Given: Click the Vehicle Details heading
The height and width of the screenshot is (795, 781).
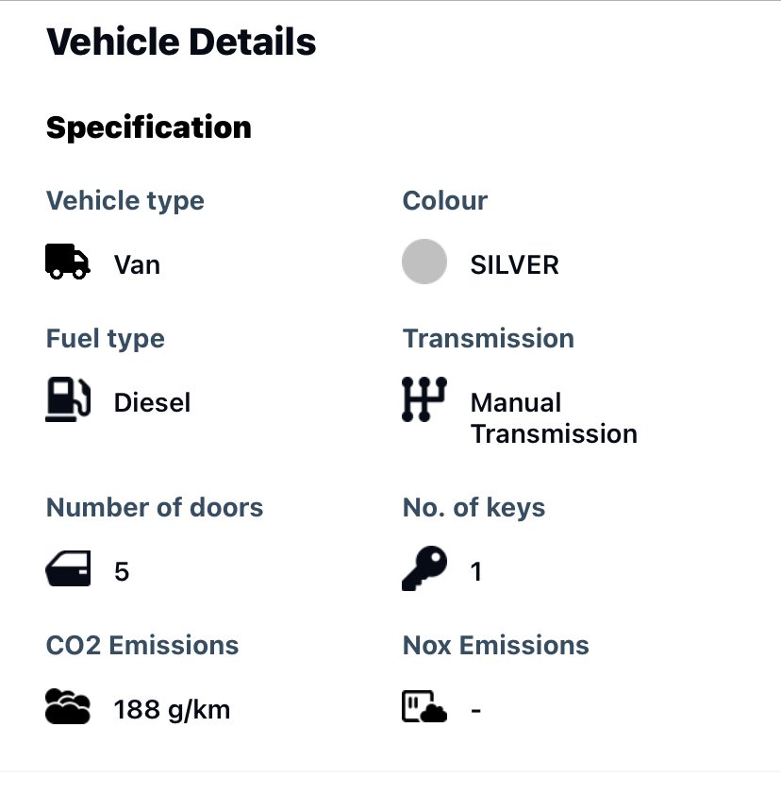Looking at the screenshot, I should coord(181,42).
